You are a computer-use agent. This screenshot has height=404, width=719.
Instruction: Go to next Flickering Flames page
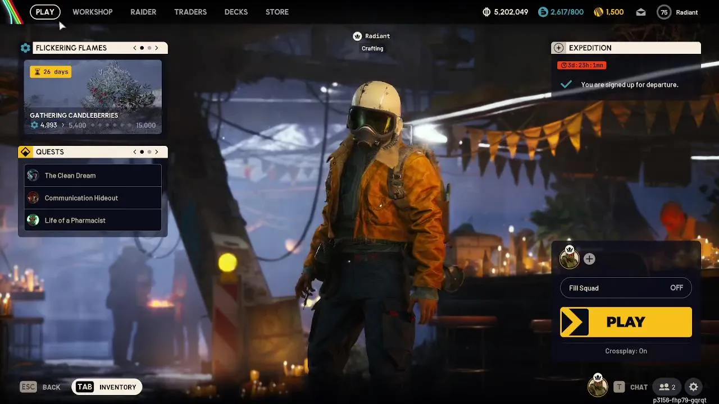(x=157, y=48)
